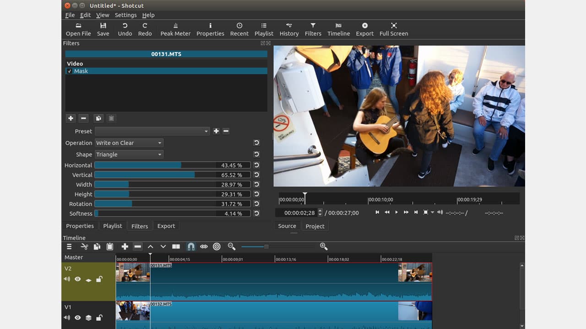Uncheck the Mask filter checkbox
This screenshot has height=329, width=586.
tap(70, 71)
